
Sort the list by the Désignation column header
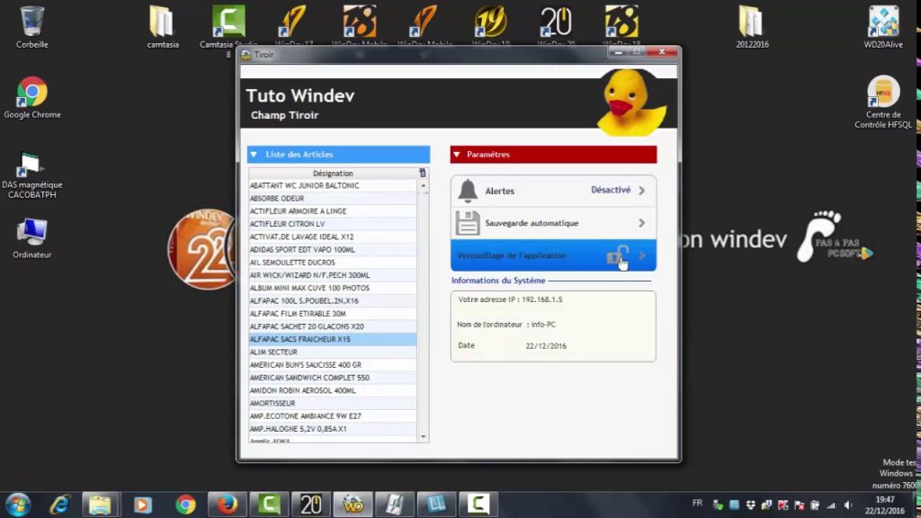point(333,174)
